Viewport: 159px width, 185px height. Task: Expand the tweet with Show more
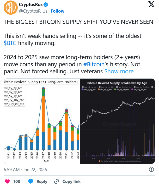(119, 71)
